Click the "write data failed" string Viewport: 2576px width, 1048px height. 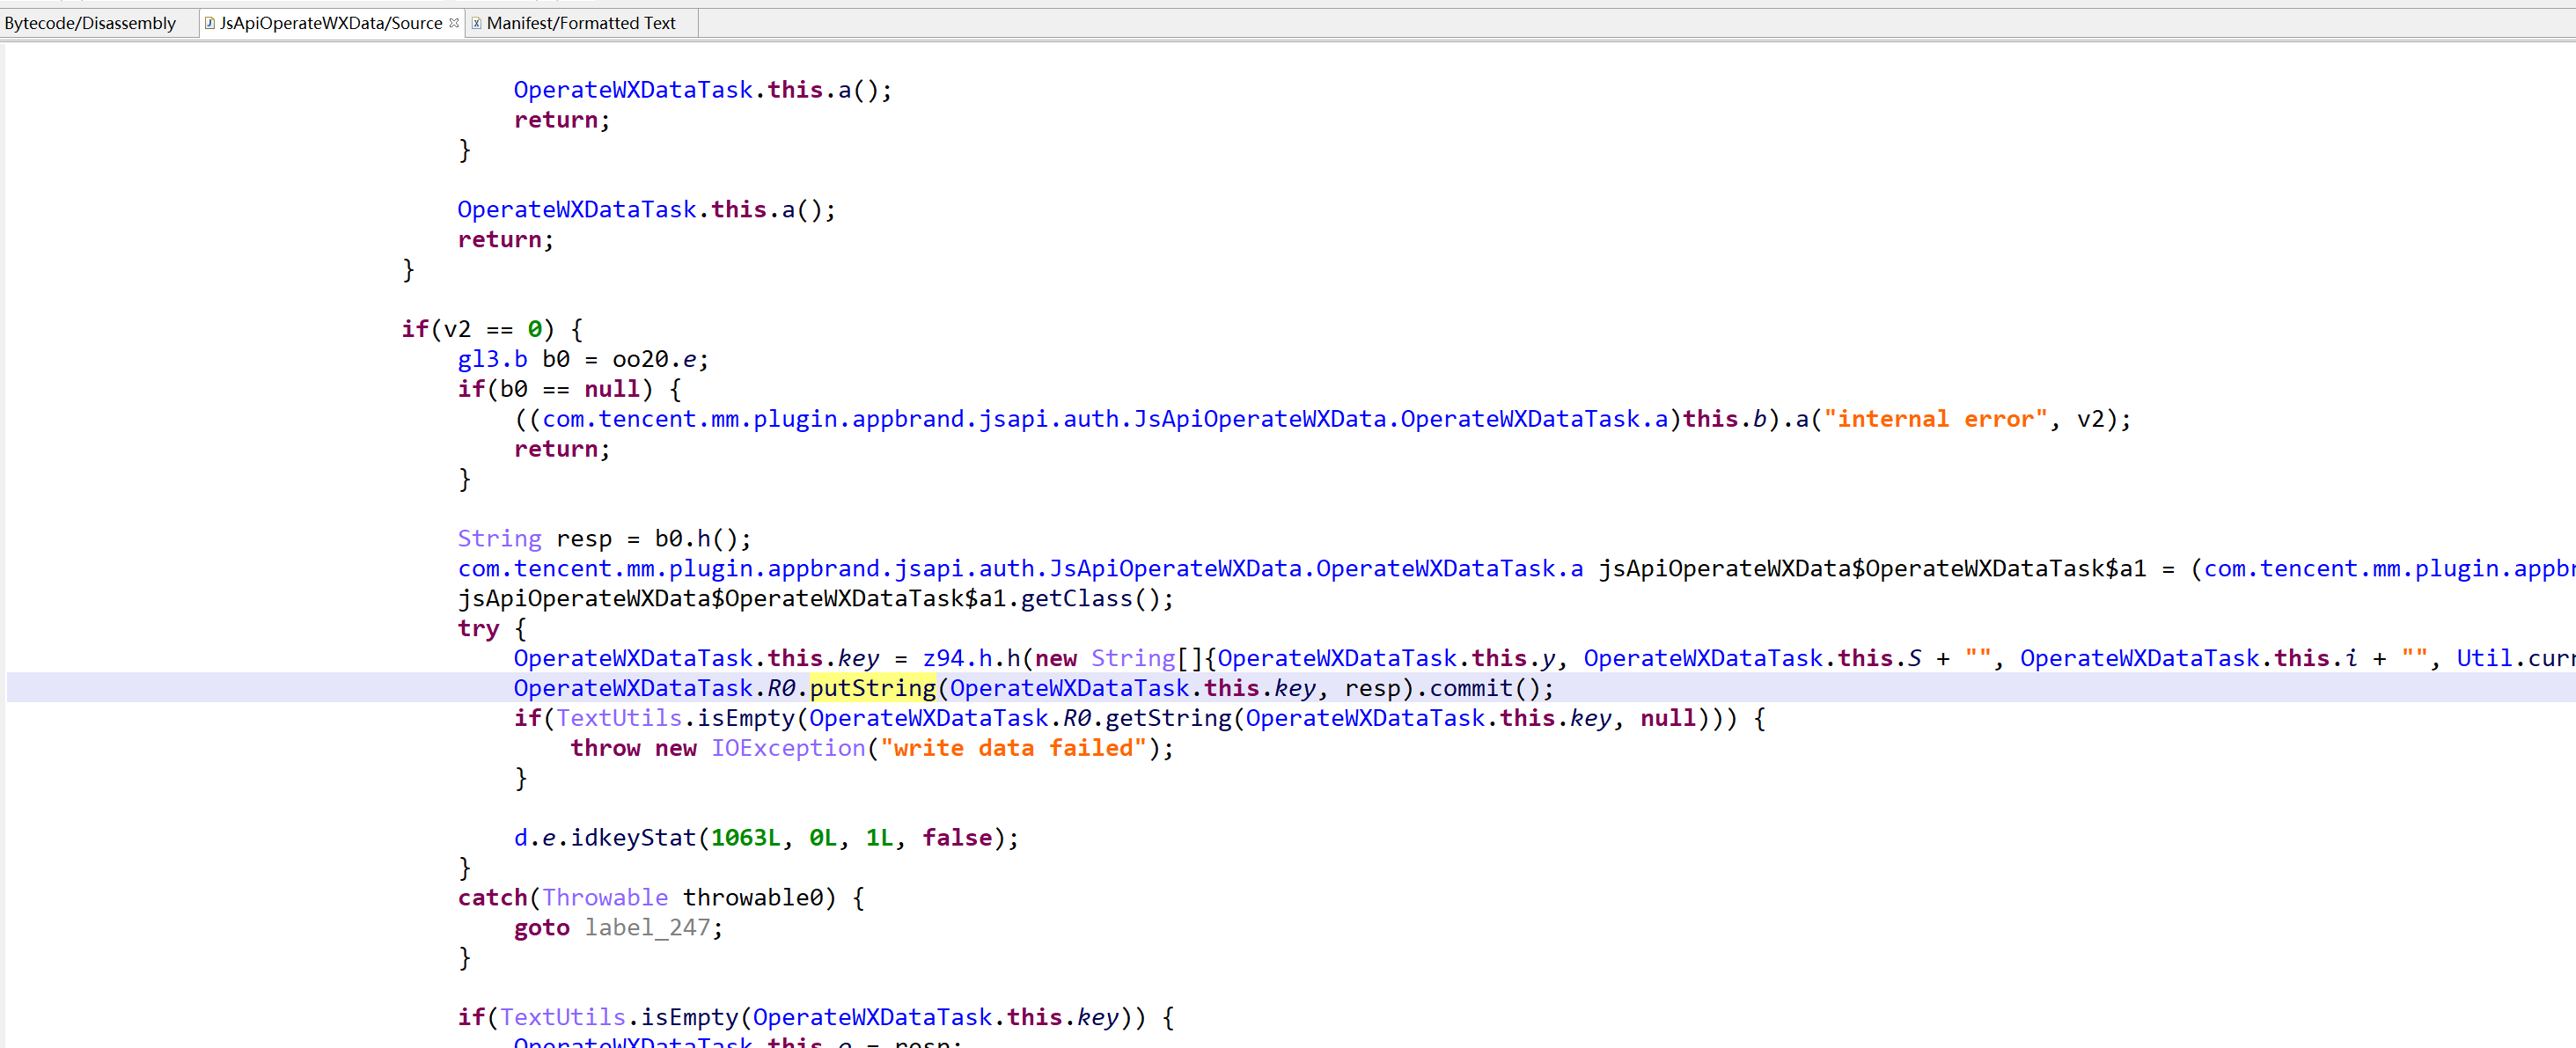pyautogui.click(x=1013, y=748)
